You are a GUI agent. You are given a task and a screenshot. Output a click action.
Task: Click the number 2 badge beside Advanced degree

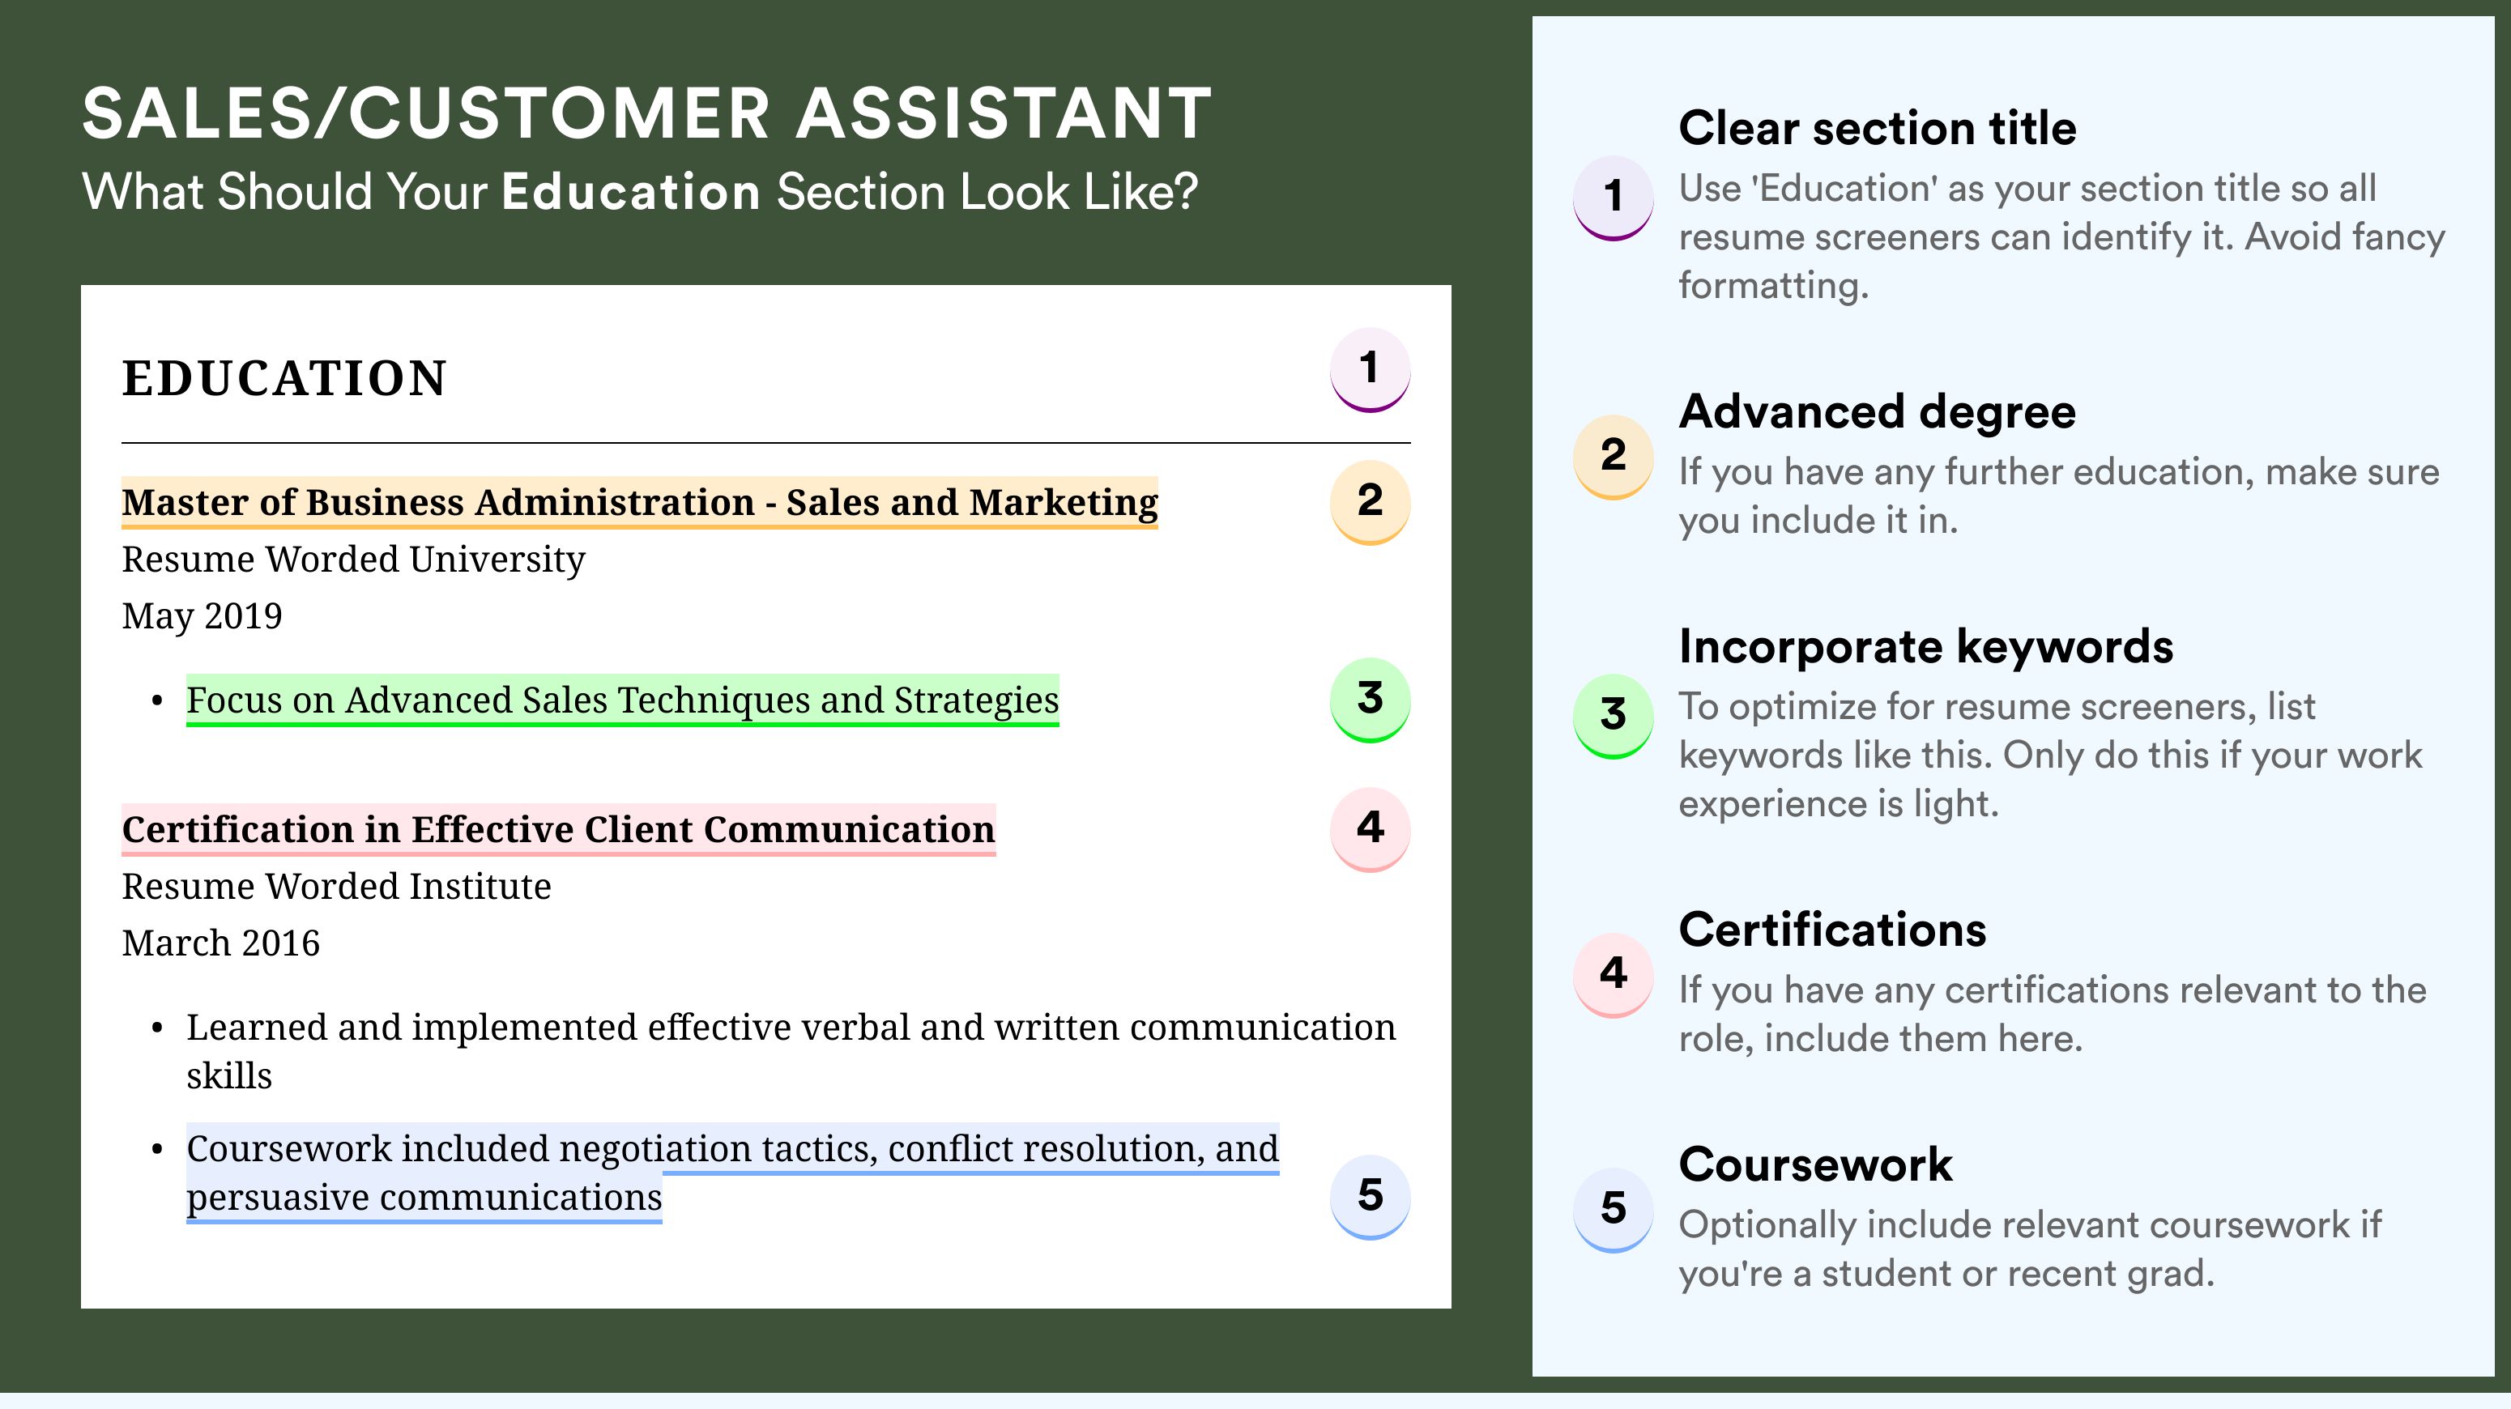point(1614,456)
